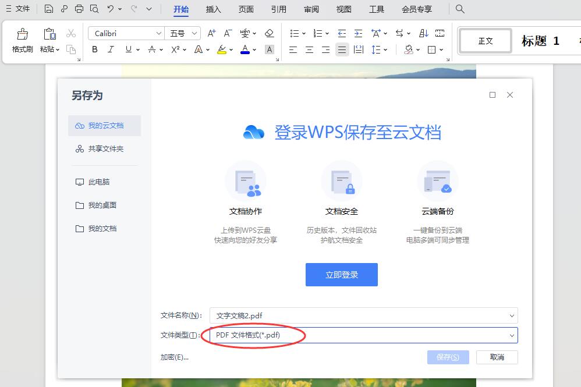Click the cut scissors icon
Screen dimensions: 581x387
coord(71,33)
